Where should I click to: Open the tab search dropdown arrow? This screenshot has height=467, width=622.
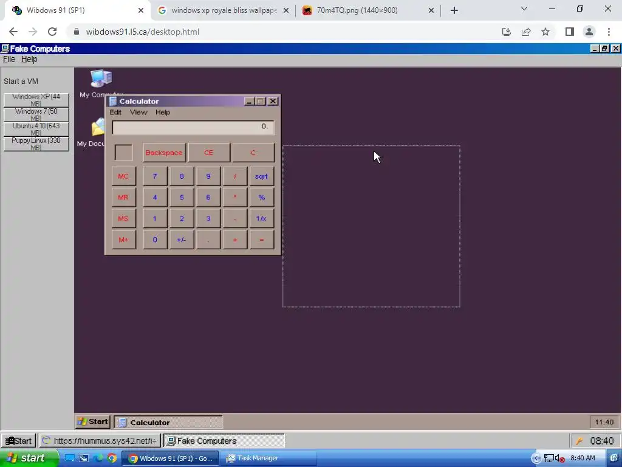(524, 9)
